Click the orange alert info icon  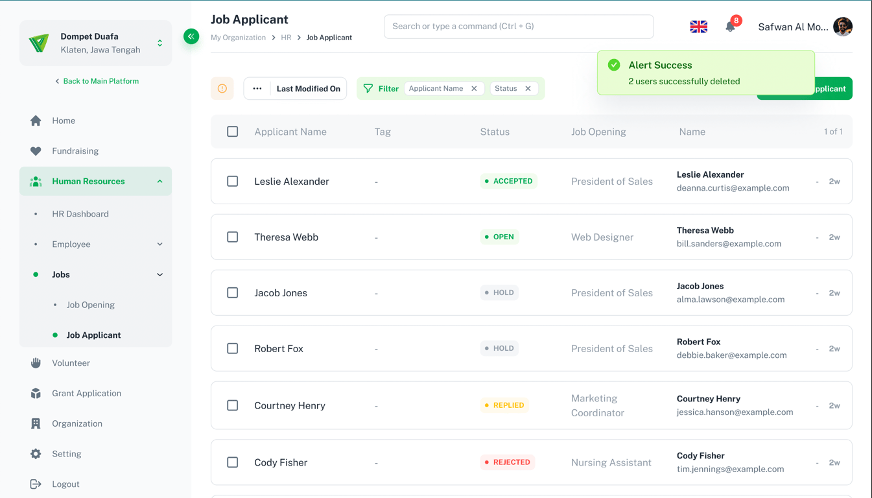tap(222, 89)
